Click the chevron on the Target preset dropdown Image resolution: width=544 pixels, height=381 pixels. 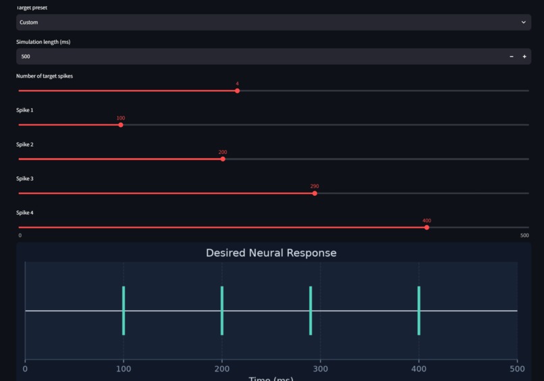tap(523, 22)
